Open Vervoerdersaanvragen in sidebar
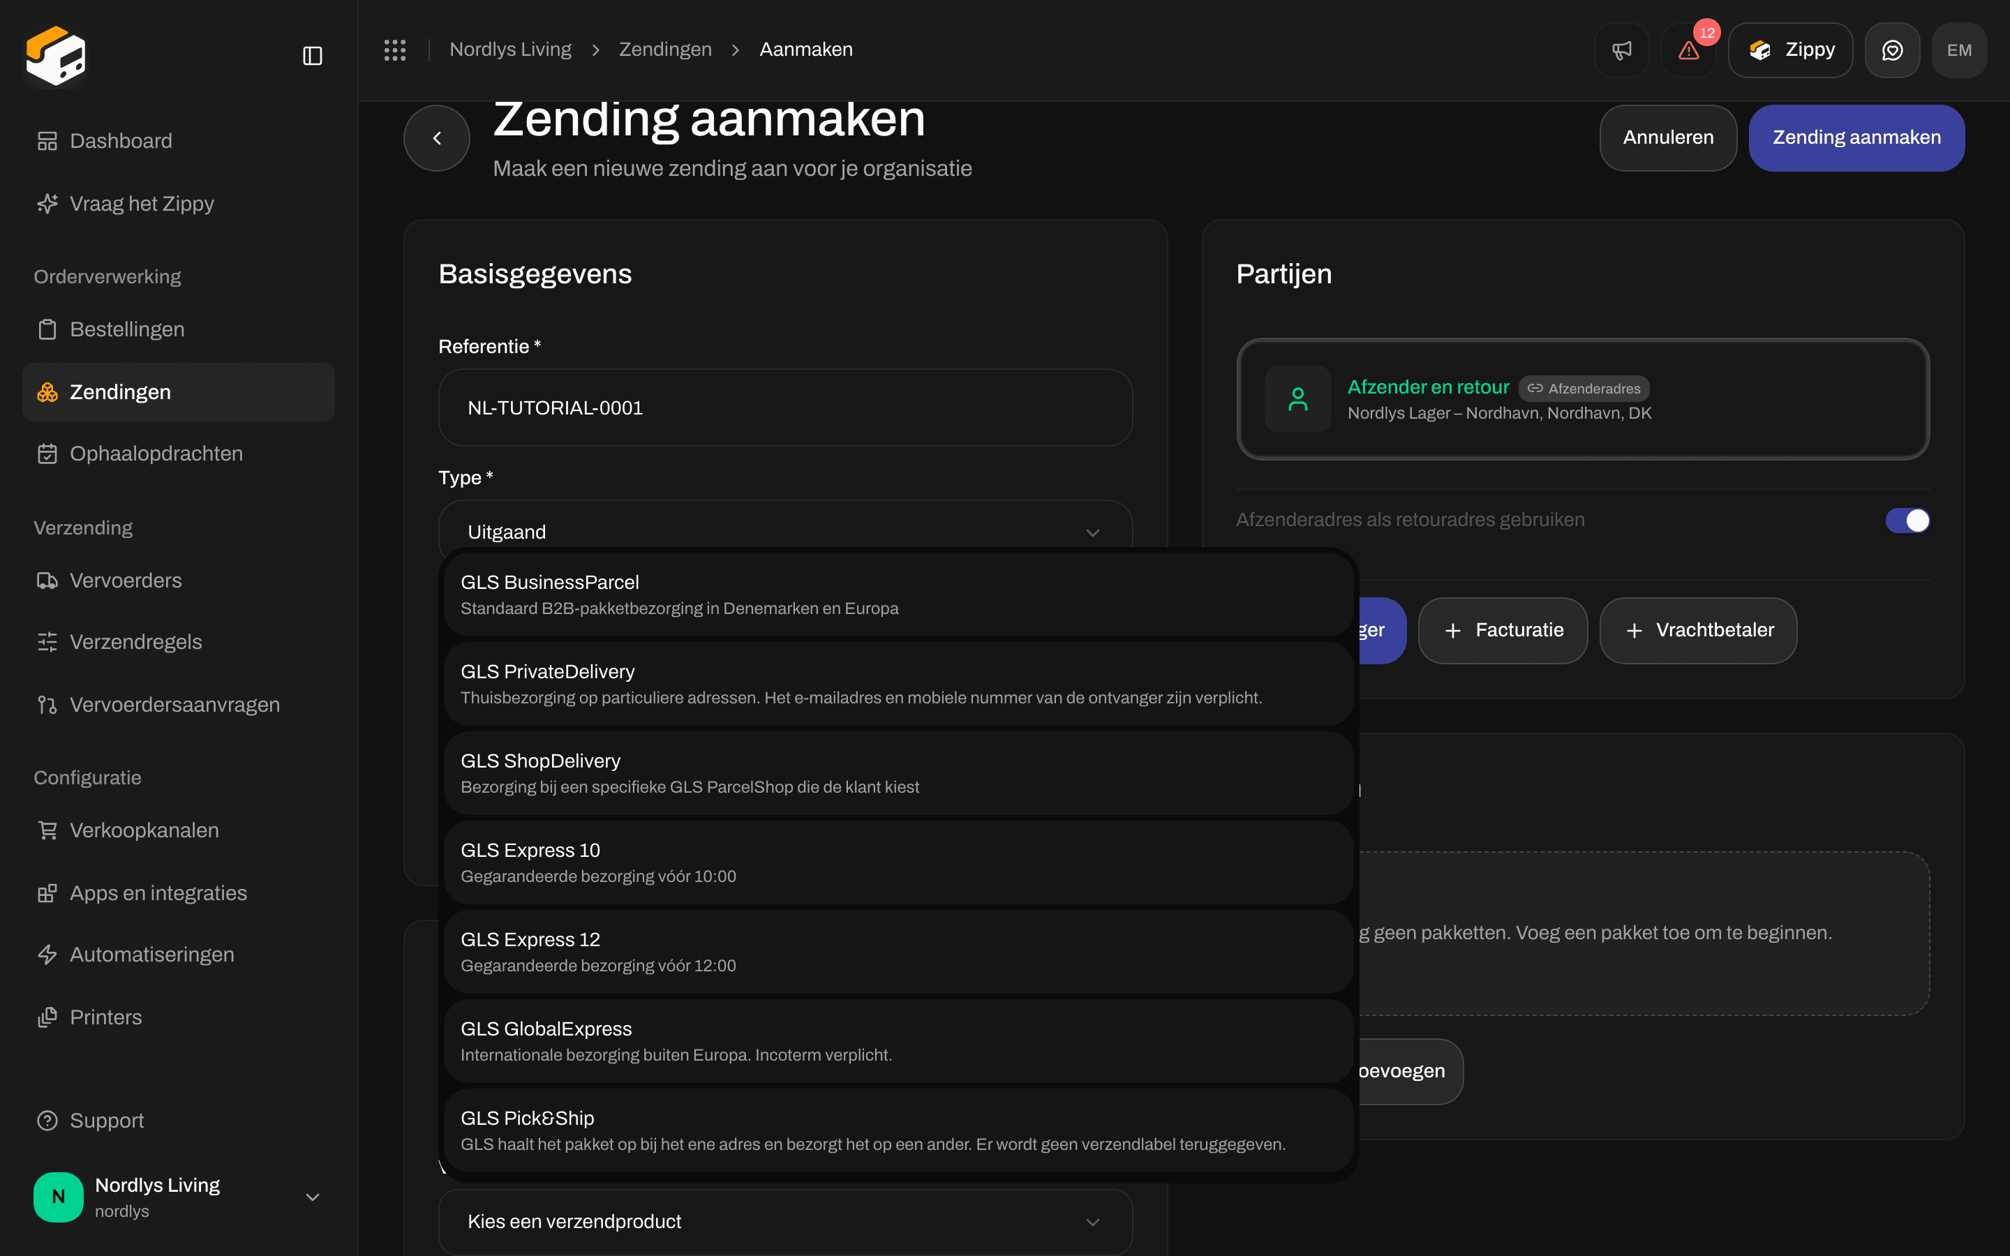Image resolution: width=2010 pixels, height=1256 pixels. pos(179,705)
